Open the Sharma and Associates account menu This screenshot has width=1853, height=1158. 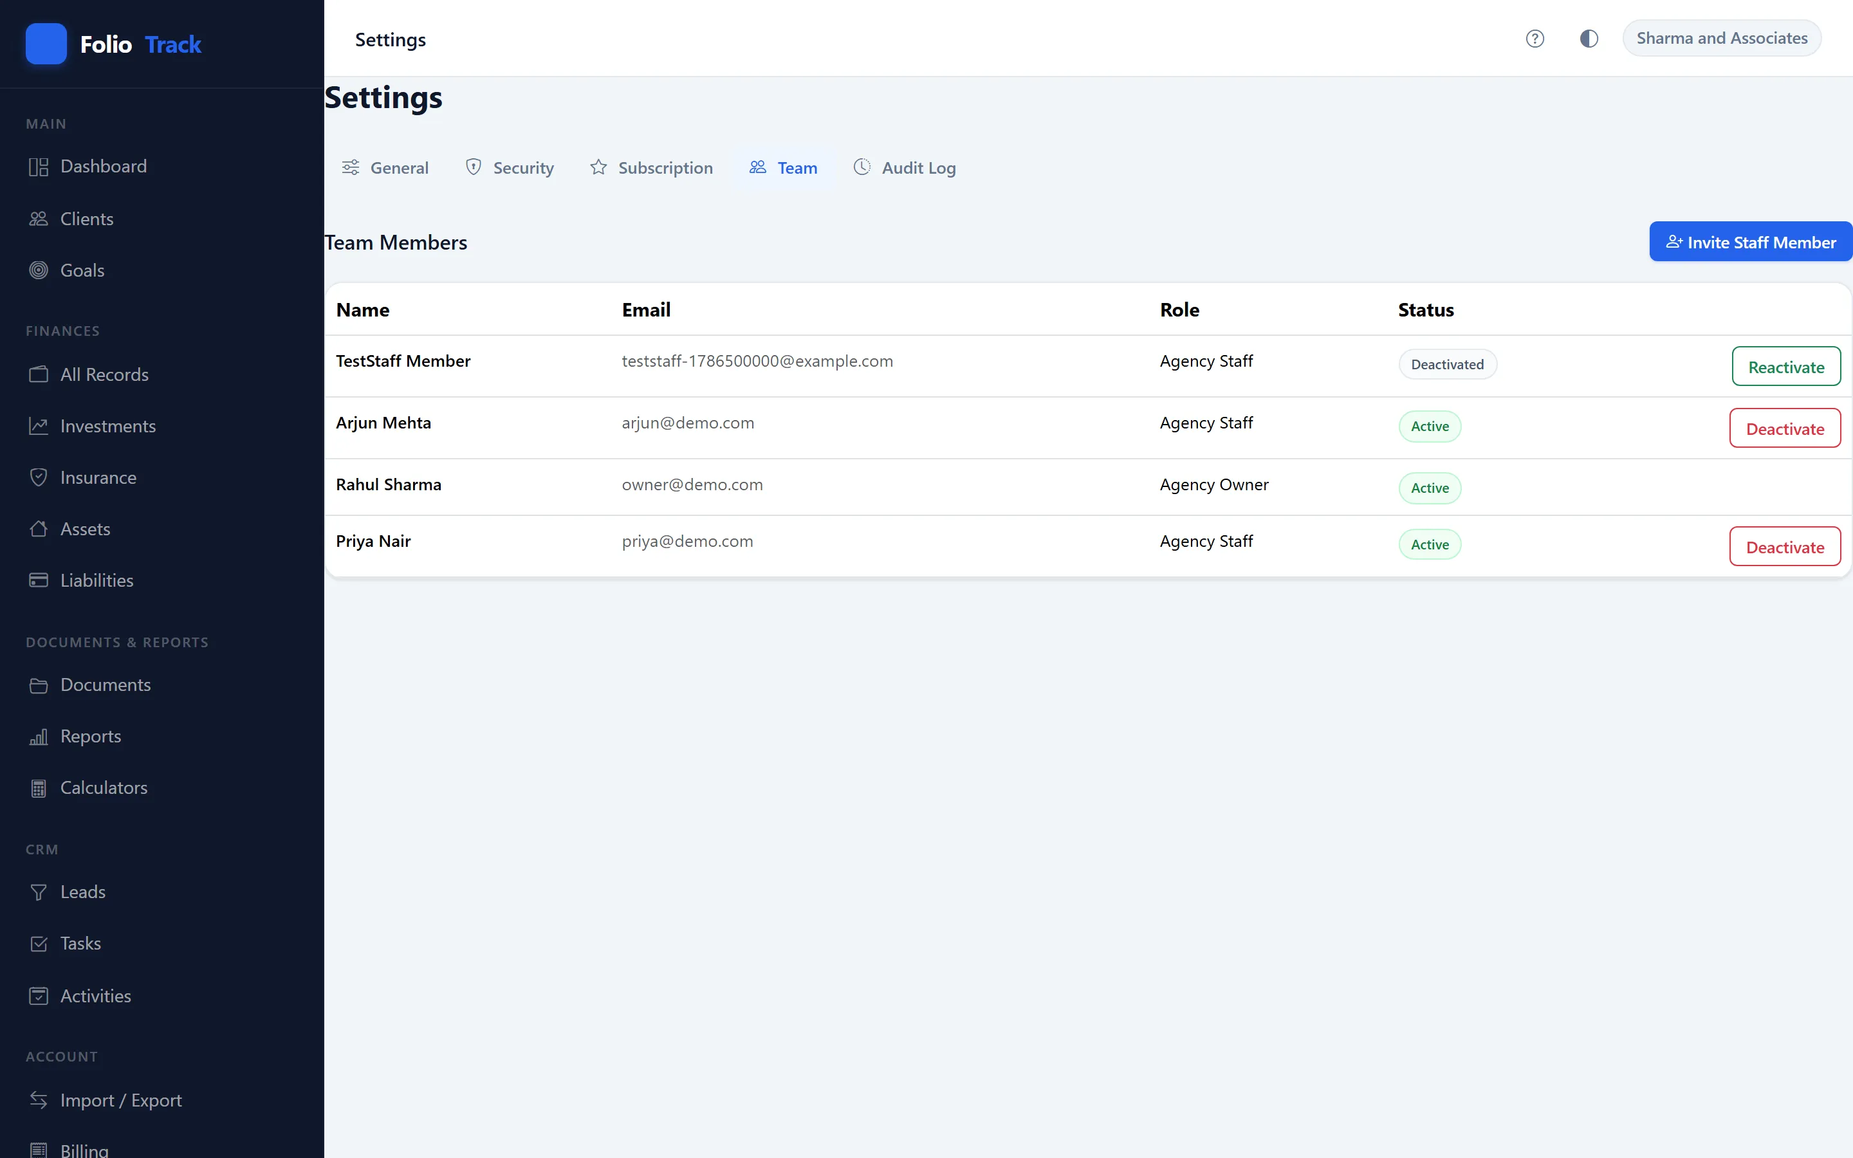click(x=1721, y=39)
